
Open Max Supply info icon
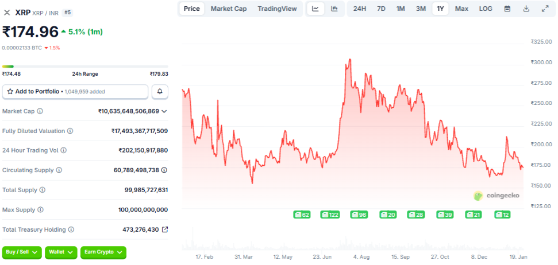tap(41, 210)
